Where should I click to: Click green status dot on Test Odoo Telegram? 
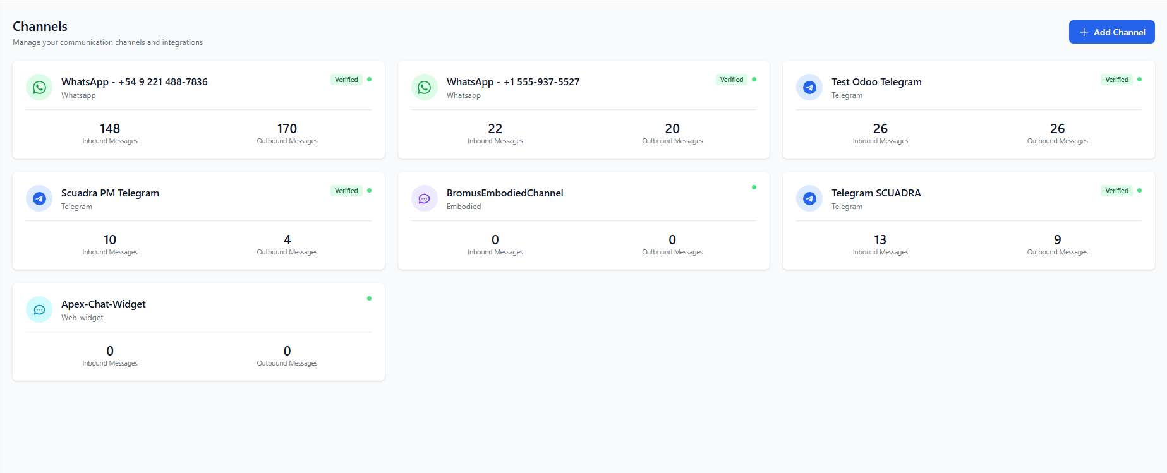point(1140,80)
